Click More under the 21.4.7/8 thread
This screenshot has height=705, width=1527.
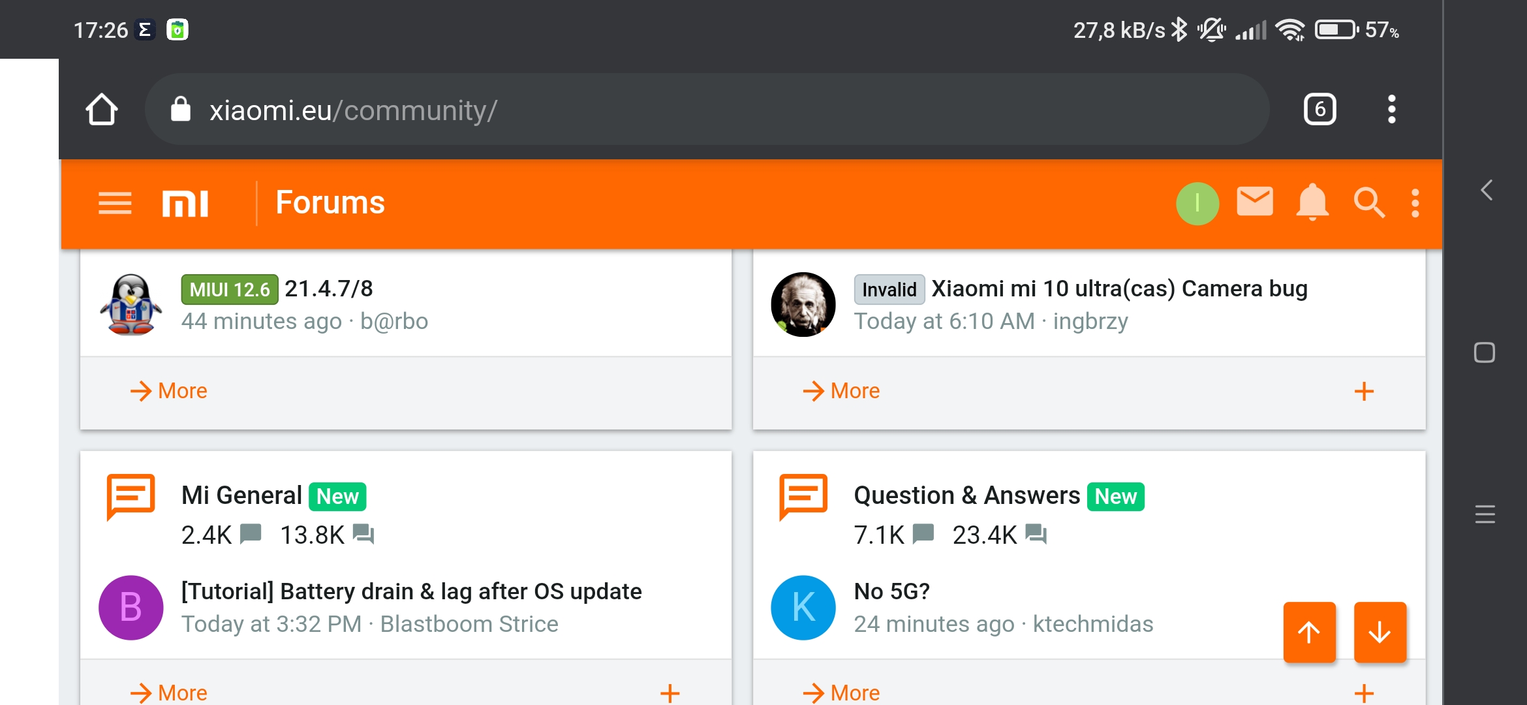[x=169, y=391]
